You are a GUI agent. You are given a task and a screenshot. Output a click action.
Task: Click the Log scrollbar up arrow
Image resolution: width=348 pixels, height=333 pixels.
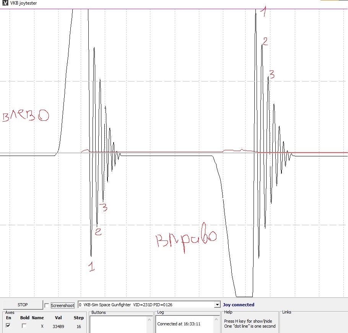coord(216,319)
